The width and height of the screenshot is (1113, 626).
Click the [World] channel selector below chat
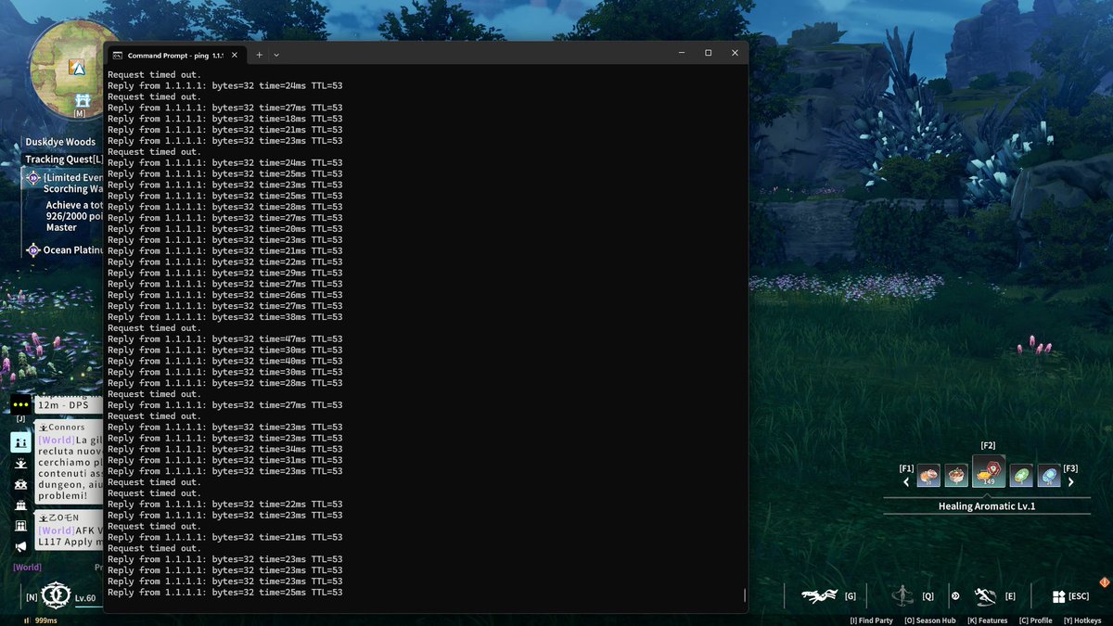[x=27, y=567]
